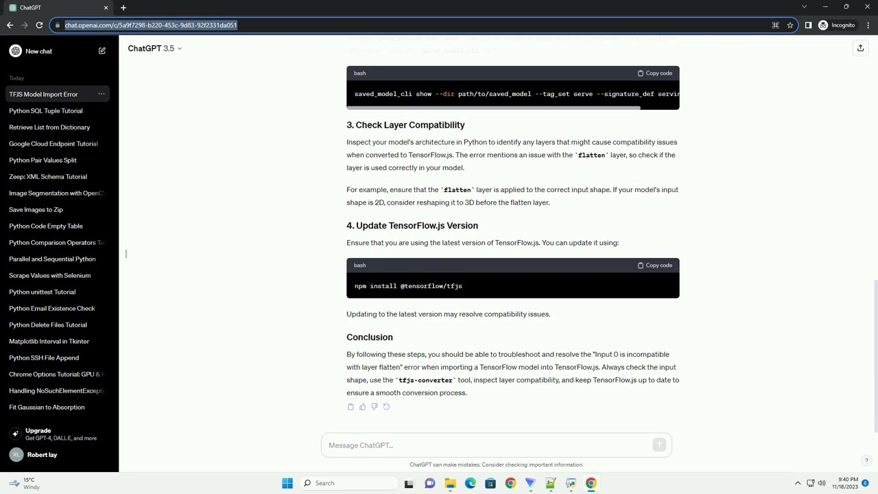Open ChatGPT 3.5 model selector dropdown
Screen dimensions: 878x494
tap(155, 48)
